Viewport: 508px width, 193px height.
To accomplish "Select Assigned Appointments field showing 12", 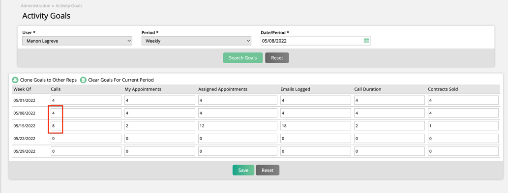I will click(238, 125).
